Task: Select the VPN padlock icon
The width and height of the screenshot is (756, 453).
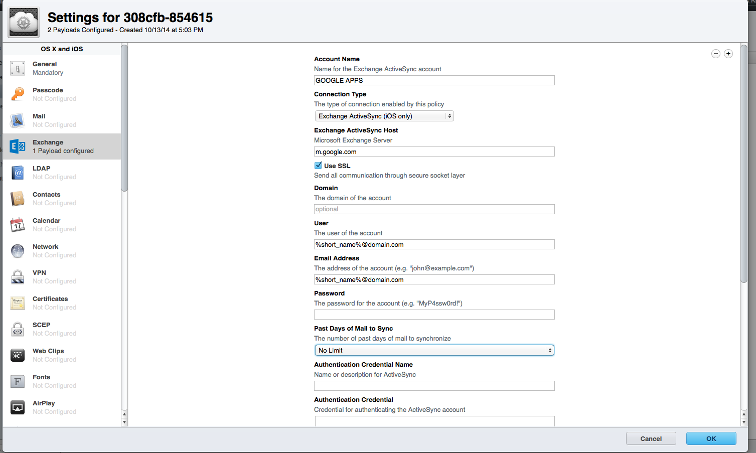Action: point(18,277)
